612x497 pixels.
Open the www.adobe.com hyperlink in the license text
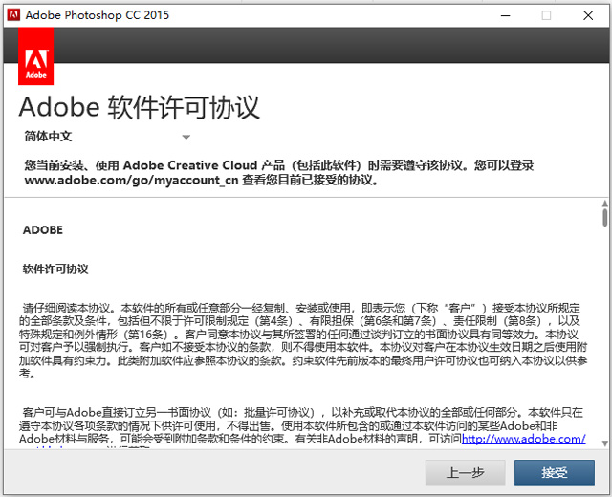pos(523,439)
